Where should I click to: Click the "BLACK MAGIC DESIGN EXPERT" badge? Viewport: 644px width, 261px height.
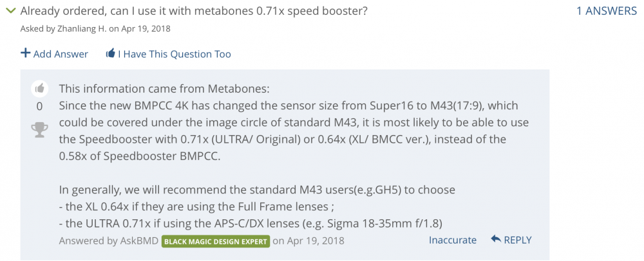215,241
